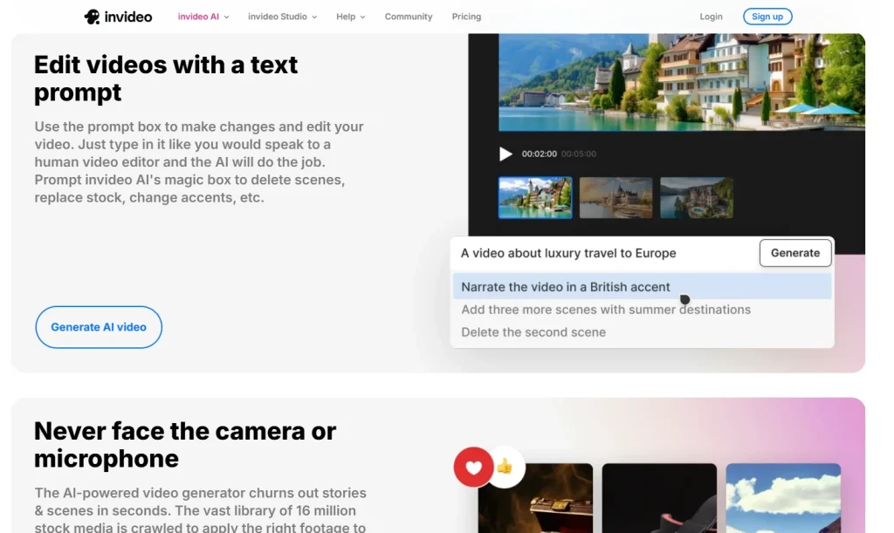Click the invideo logo
Viewport: 894px width, 533px height.
pyautogui.click(x=118, y=16)
